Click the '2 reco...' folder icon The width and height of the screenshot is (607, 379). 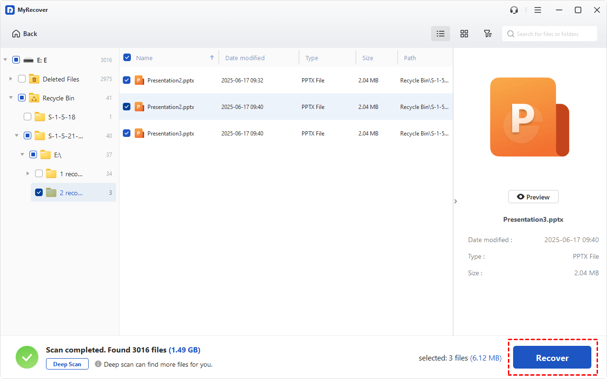(x=51, y=193)
